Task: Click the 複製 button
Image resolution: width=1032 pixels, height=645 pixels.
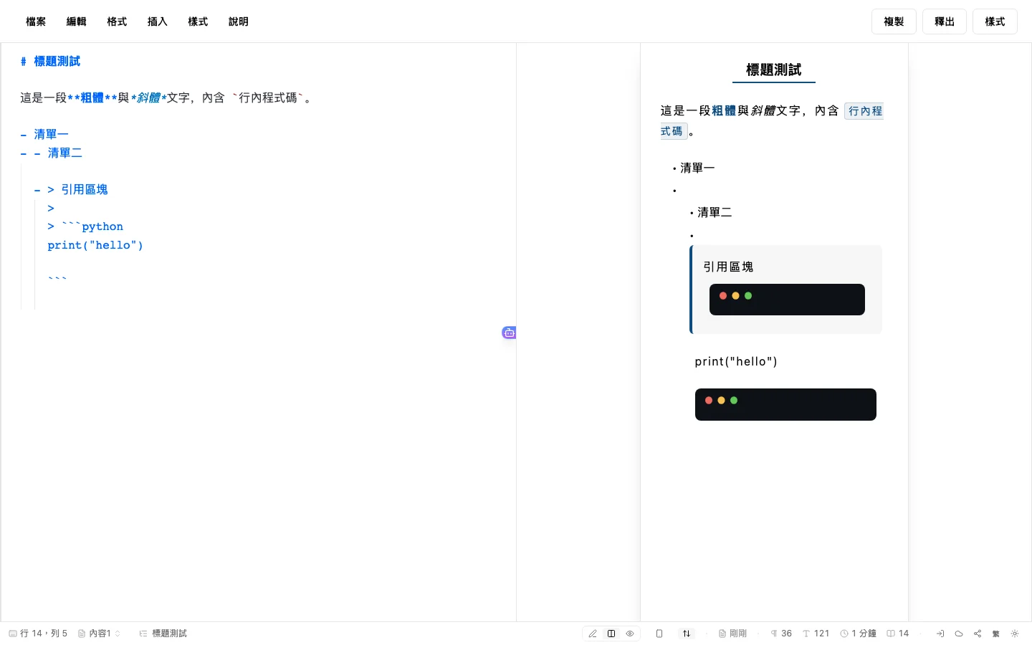Action: 894,21
